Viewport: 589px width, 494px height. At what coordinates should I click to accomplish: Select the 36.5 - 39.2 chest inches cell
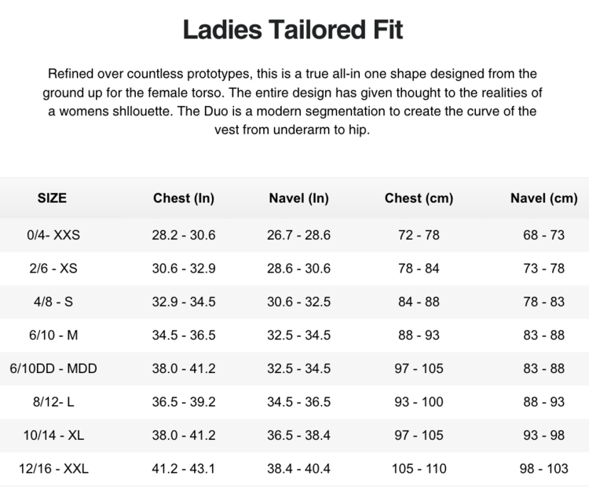pos(184,401)
